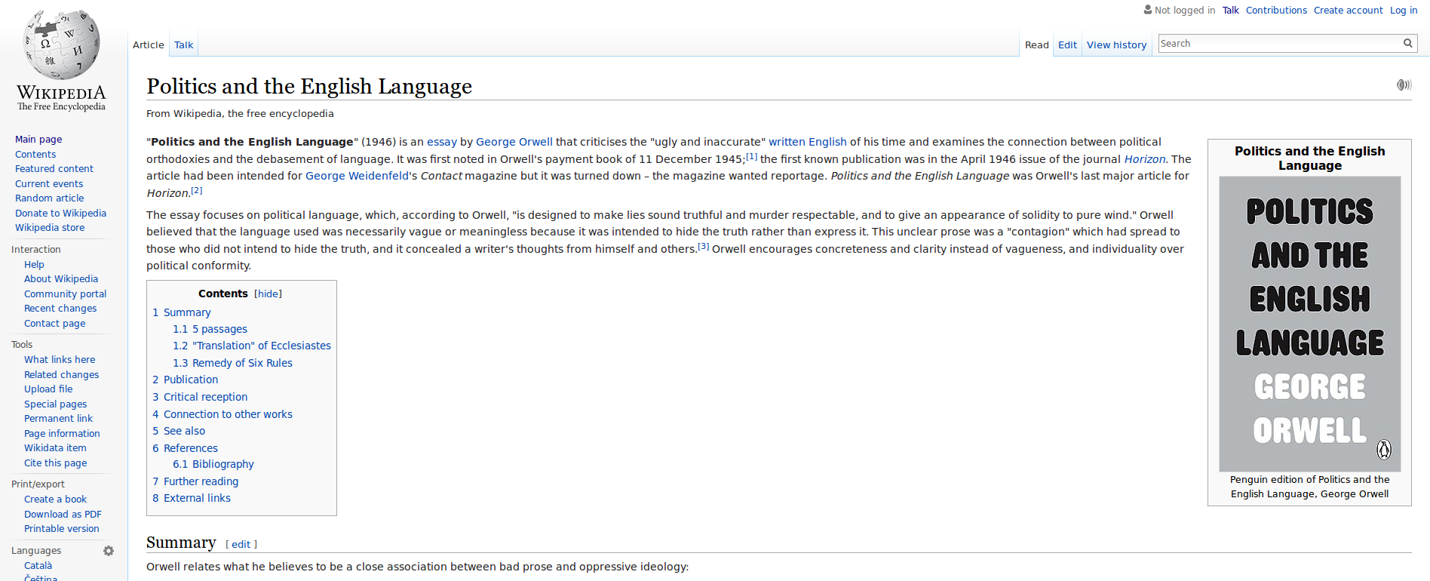Open Current events sidebar link

pos(49,184)
